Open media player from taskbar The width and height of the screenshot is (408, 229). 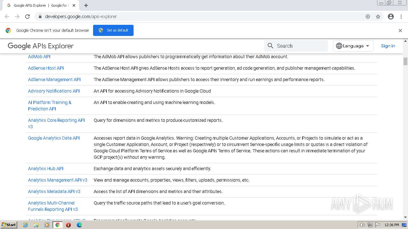click(x=47, y=225)
